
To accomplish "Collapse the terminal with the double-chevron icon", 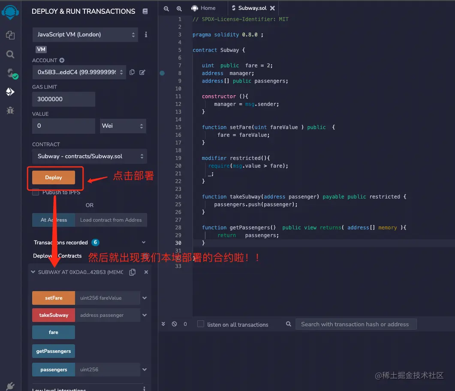I will tap(163, 324).
